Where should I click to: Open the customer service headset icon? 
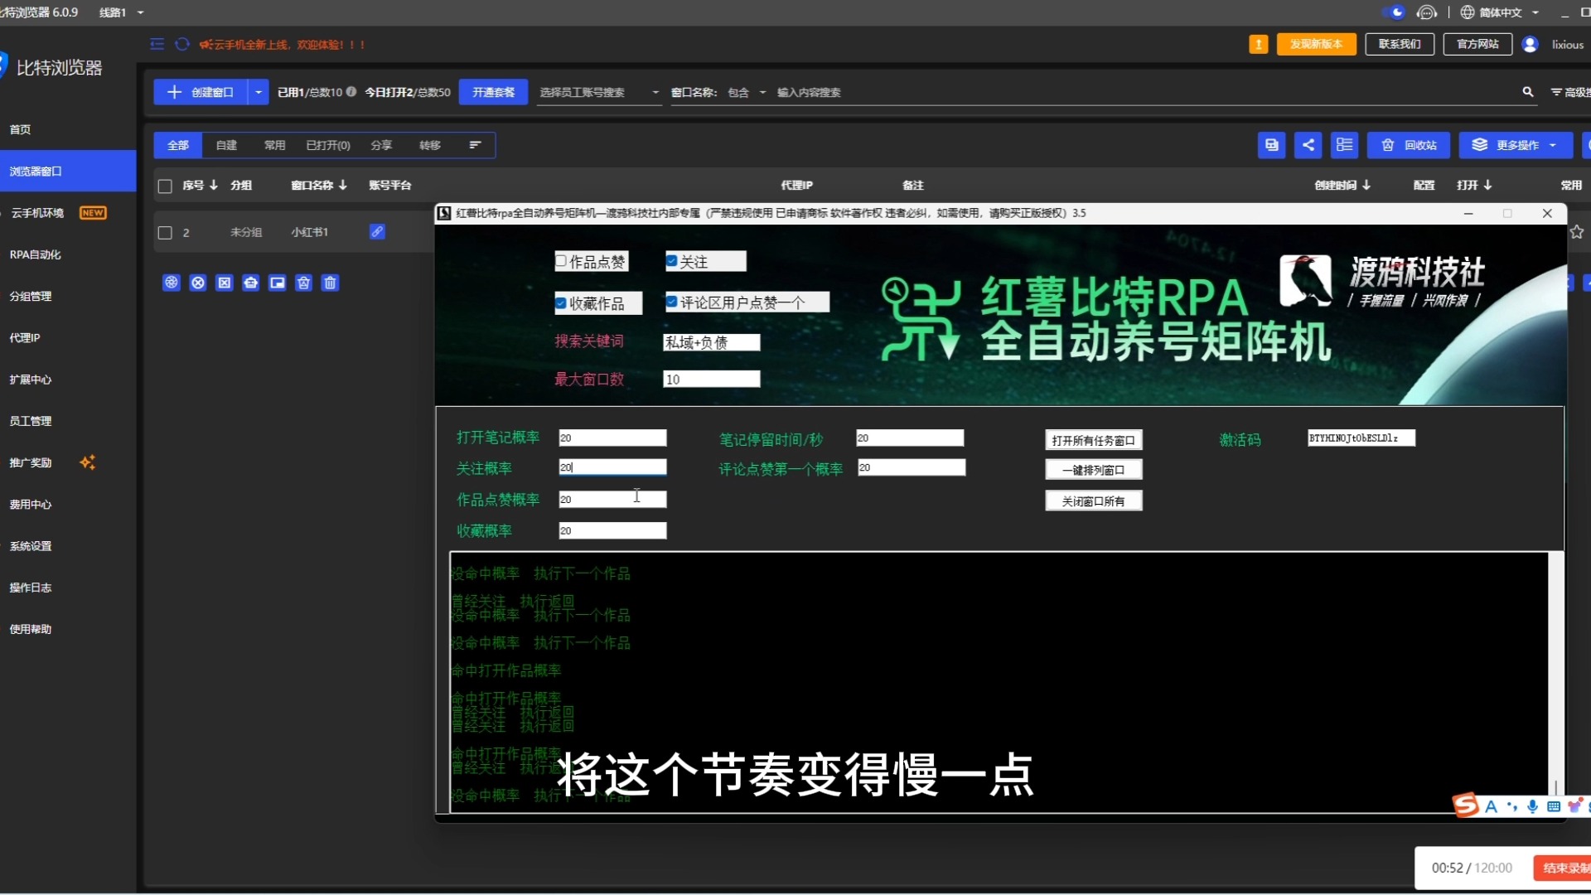tap(1426, 12)
